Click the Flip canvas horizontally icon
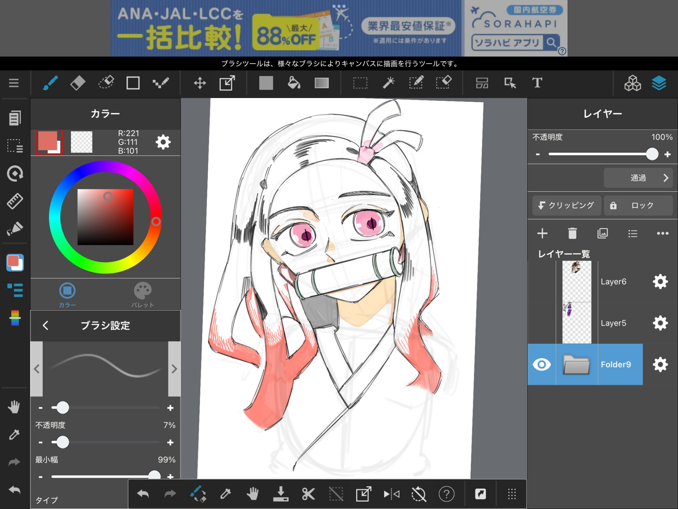Screen dimensions: 678x509 pyautogui.click(x=392, y=494)
